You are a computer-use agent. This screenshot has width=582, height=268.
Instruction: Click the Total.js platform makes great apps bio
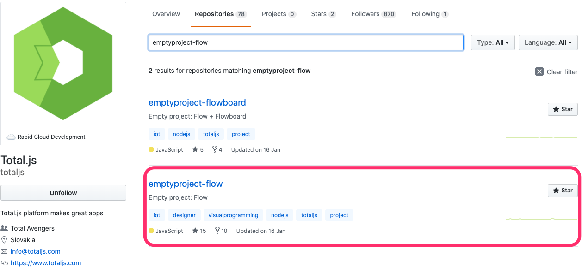pyautogui.click(x=52, y=213)
